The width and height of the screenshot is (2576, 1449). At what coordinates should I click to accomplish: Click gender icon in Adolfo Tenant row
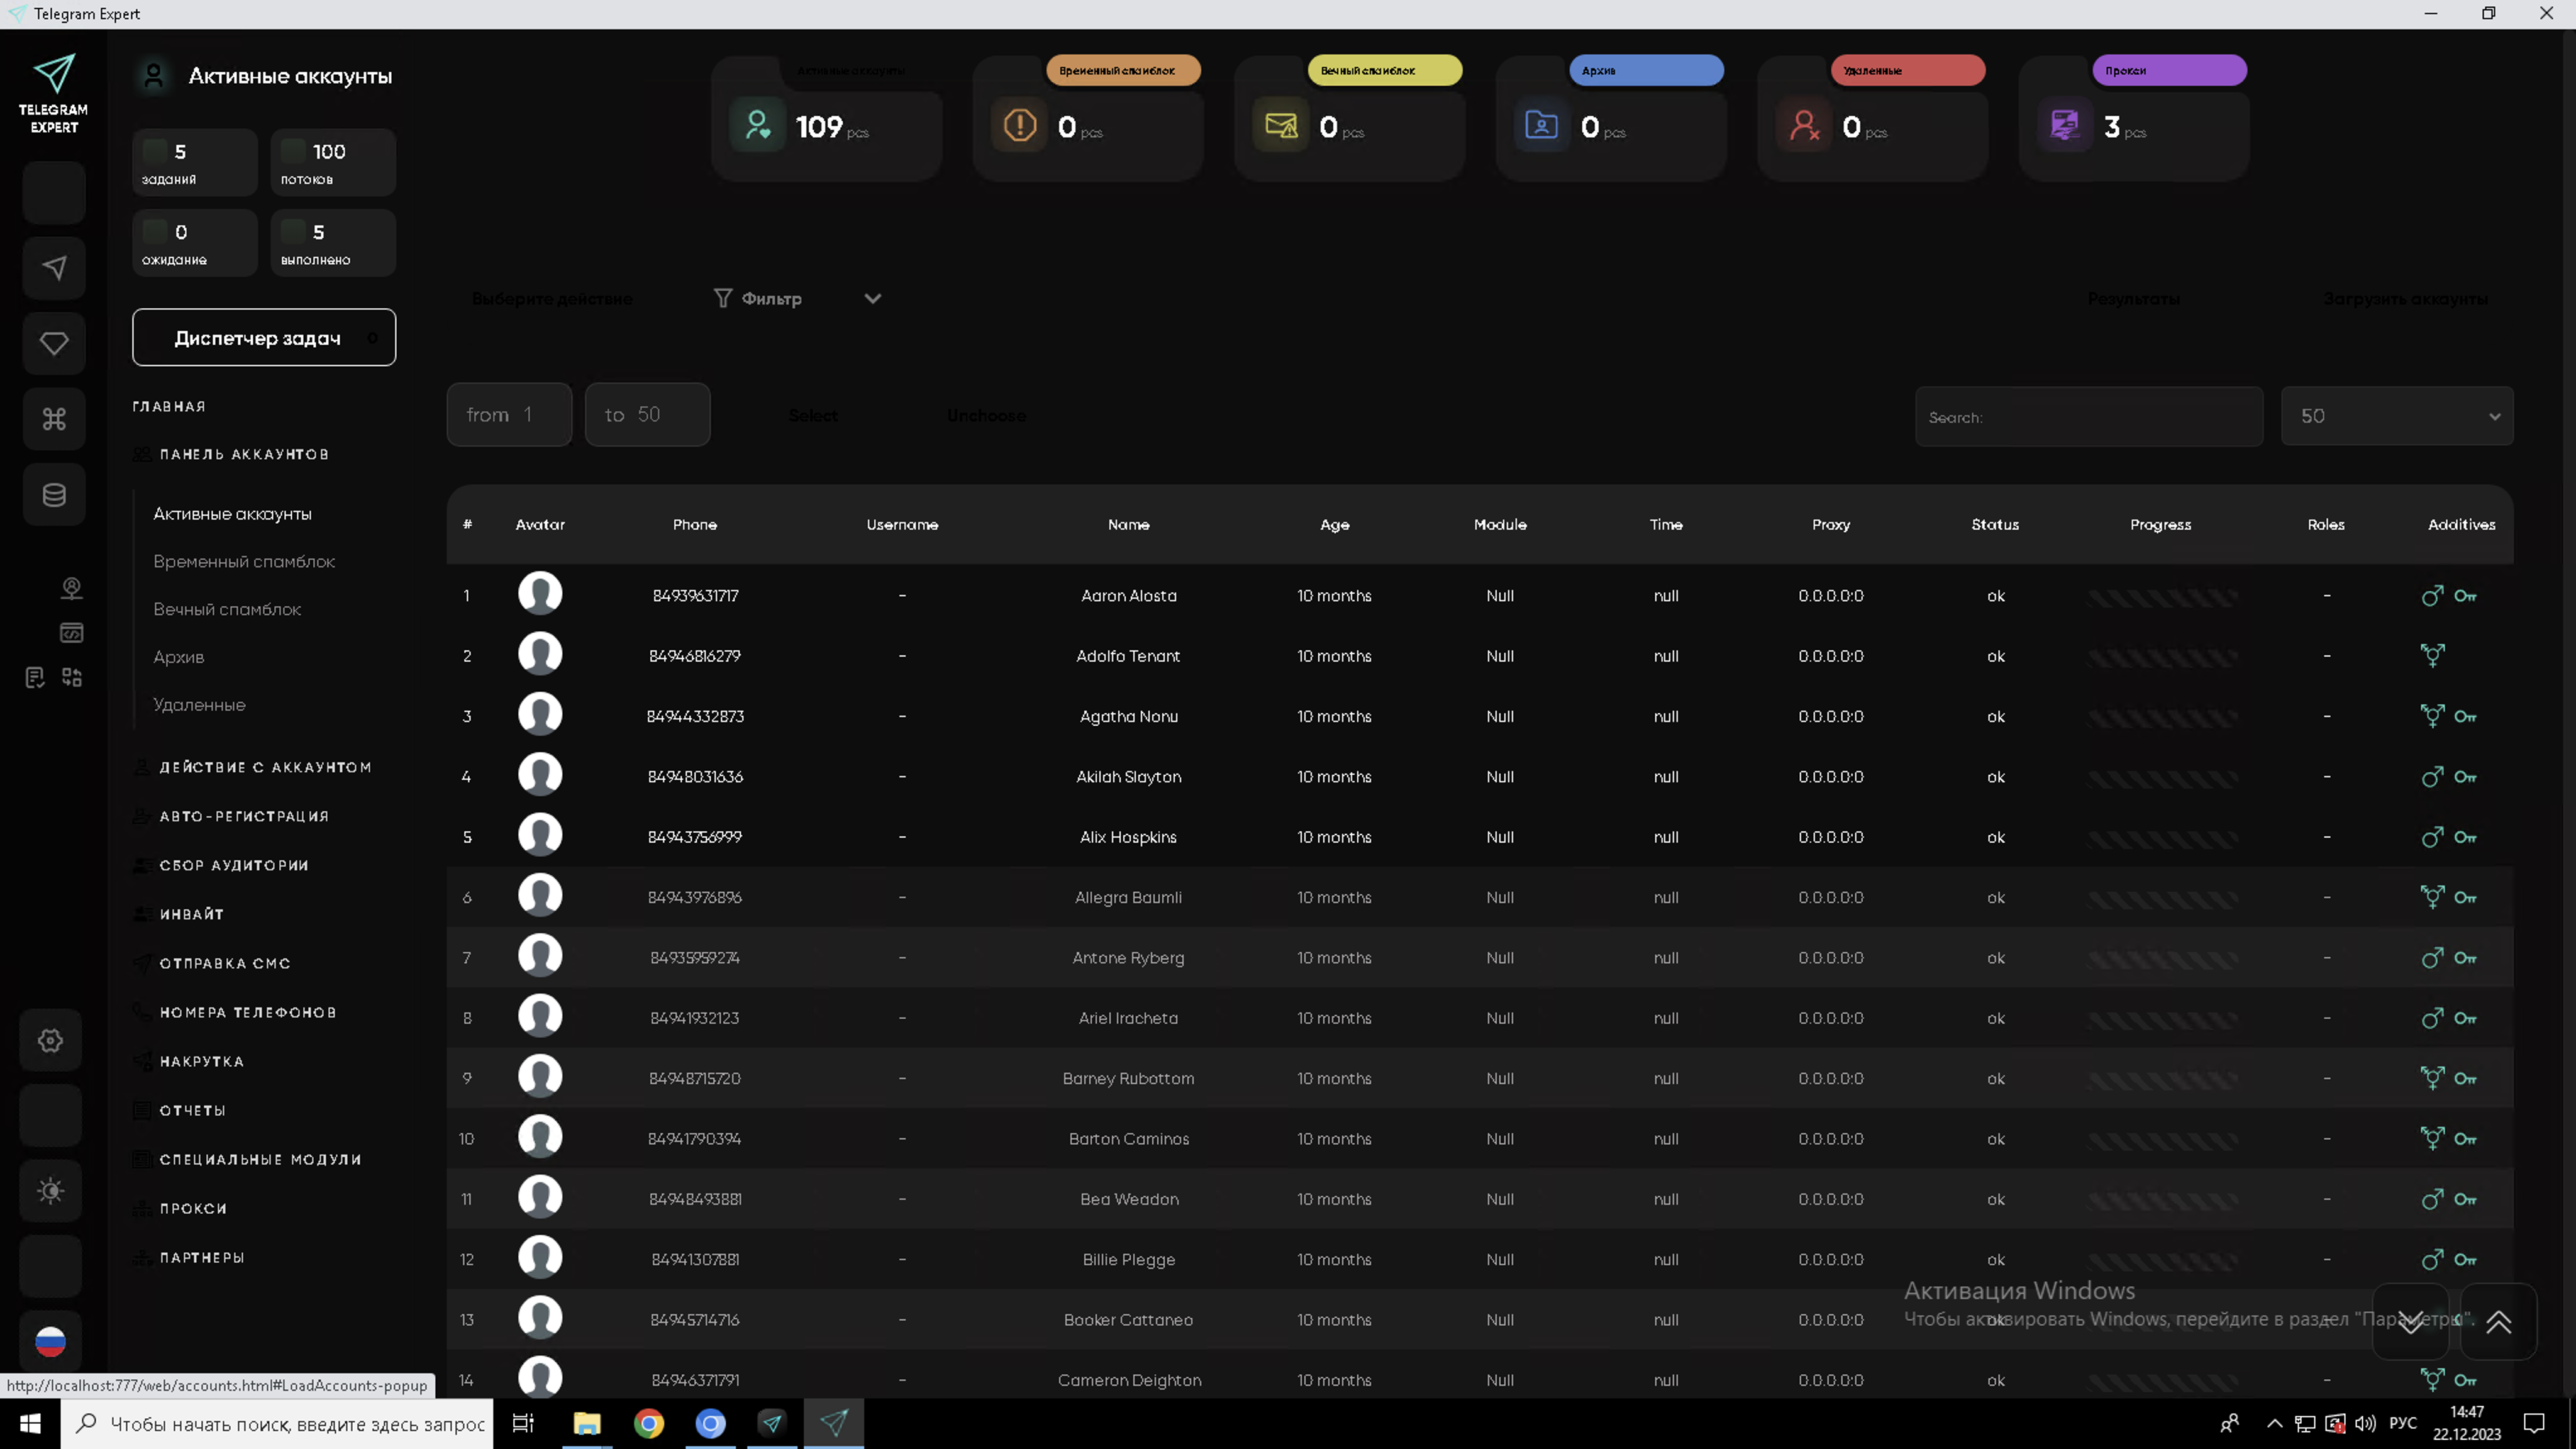point(2432,656)
